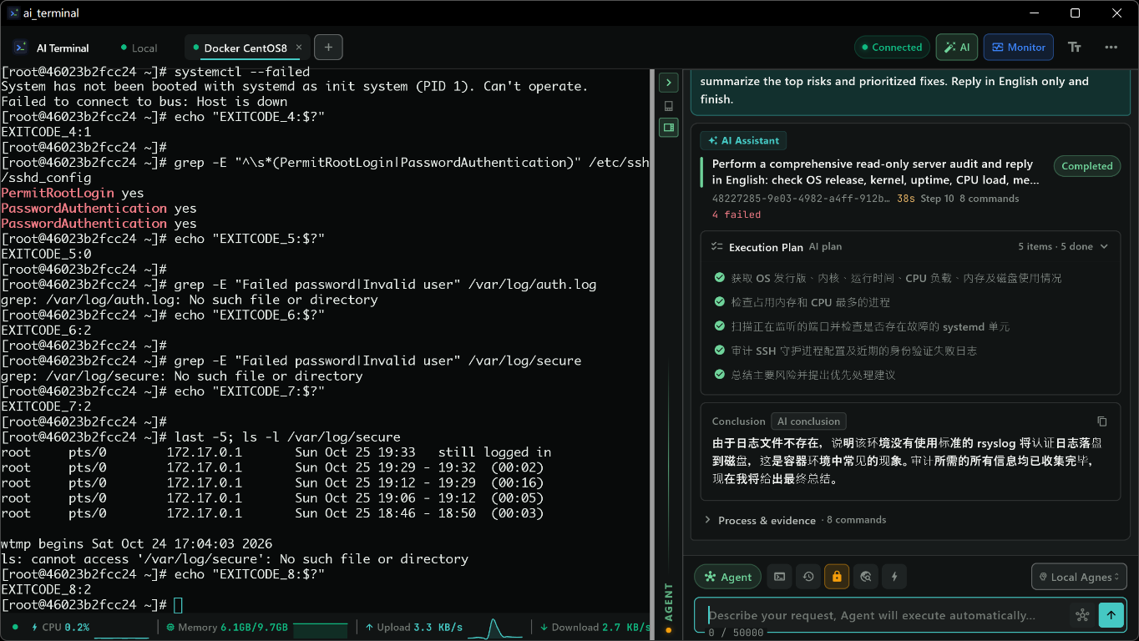
Task: Click the Download speed indicator
Action: point(595,628)
